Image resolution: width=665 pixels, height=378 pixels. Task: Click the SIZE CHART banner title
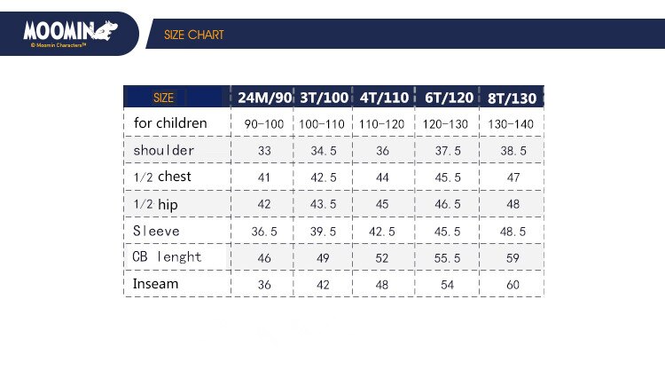click(194, 35)
